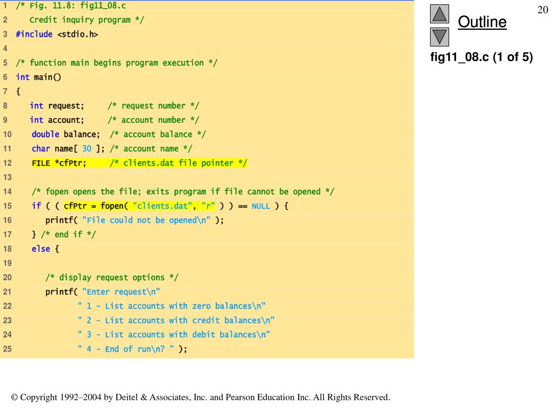Click the char name[ 30 ]; declaration
The width and height of the screenshot is (554, 416).
tap(68, 148)
